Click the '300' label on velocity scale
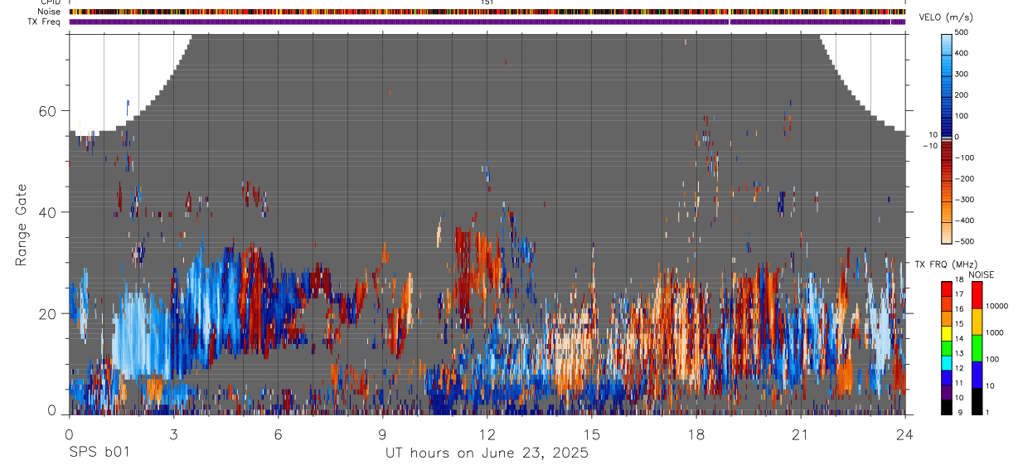1018x470 pixels. (962, 74)
